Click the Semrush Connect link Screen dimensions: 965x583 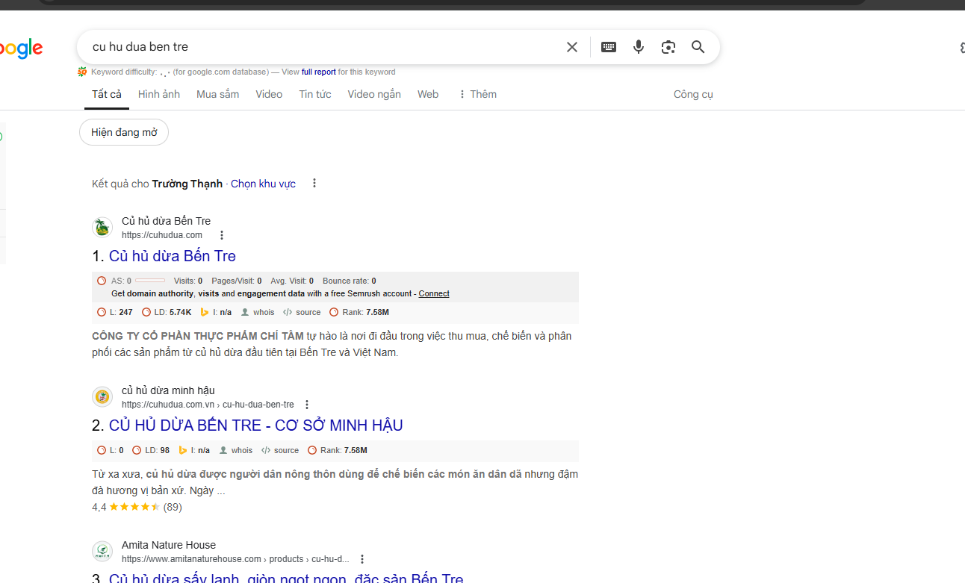[x=434, y=293]
